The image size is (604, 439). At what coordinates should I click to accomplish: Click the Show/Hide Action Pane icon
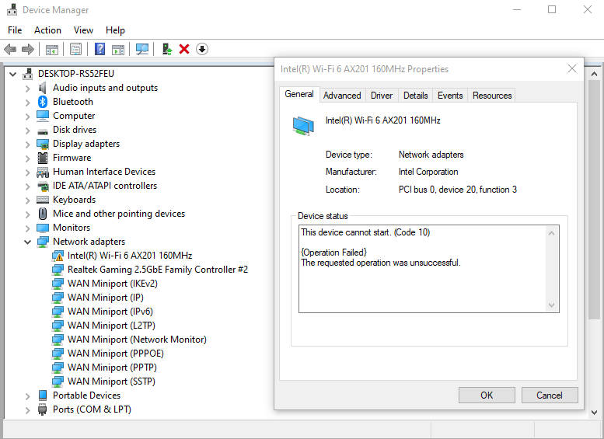[118, 49]
